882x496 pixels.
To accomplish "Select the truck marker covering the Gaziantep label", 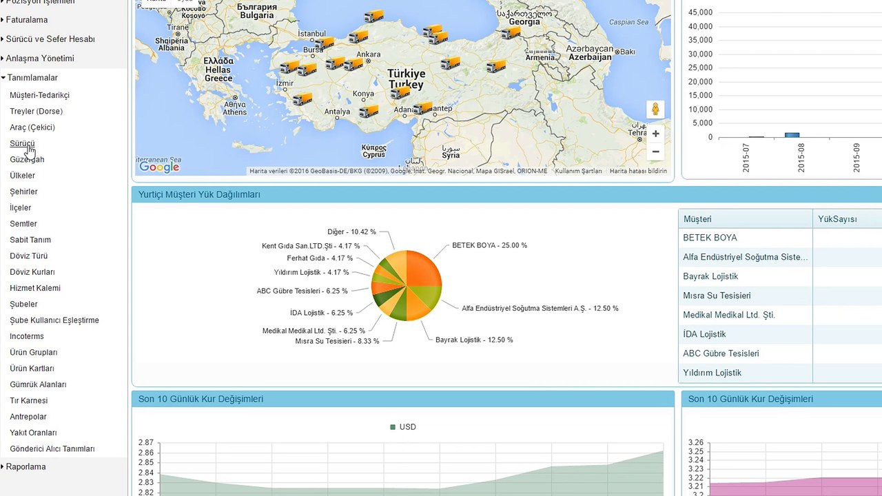I will pyautogui.click(x=422, y=107).
